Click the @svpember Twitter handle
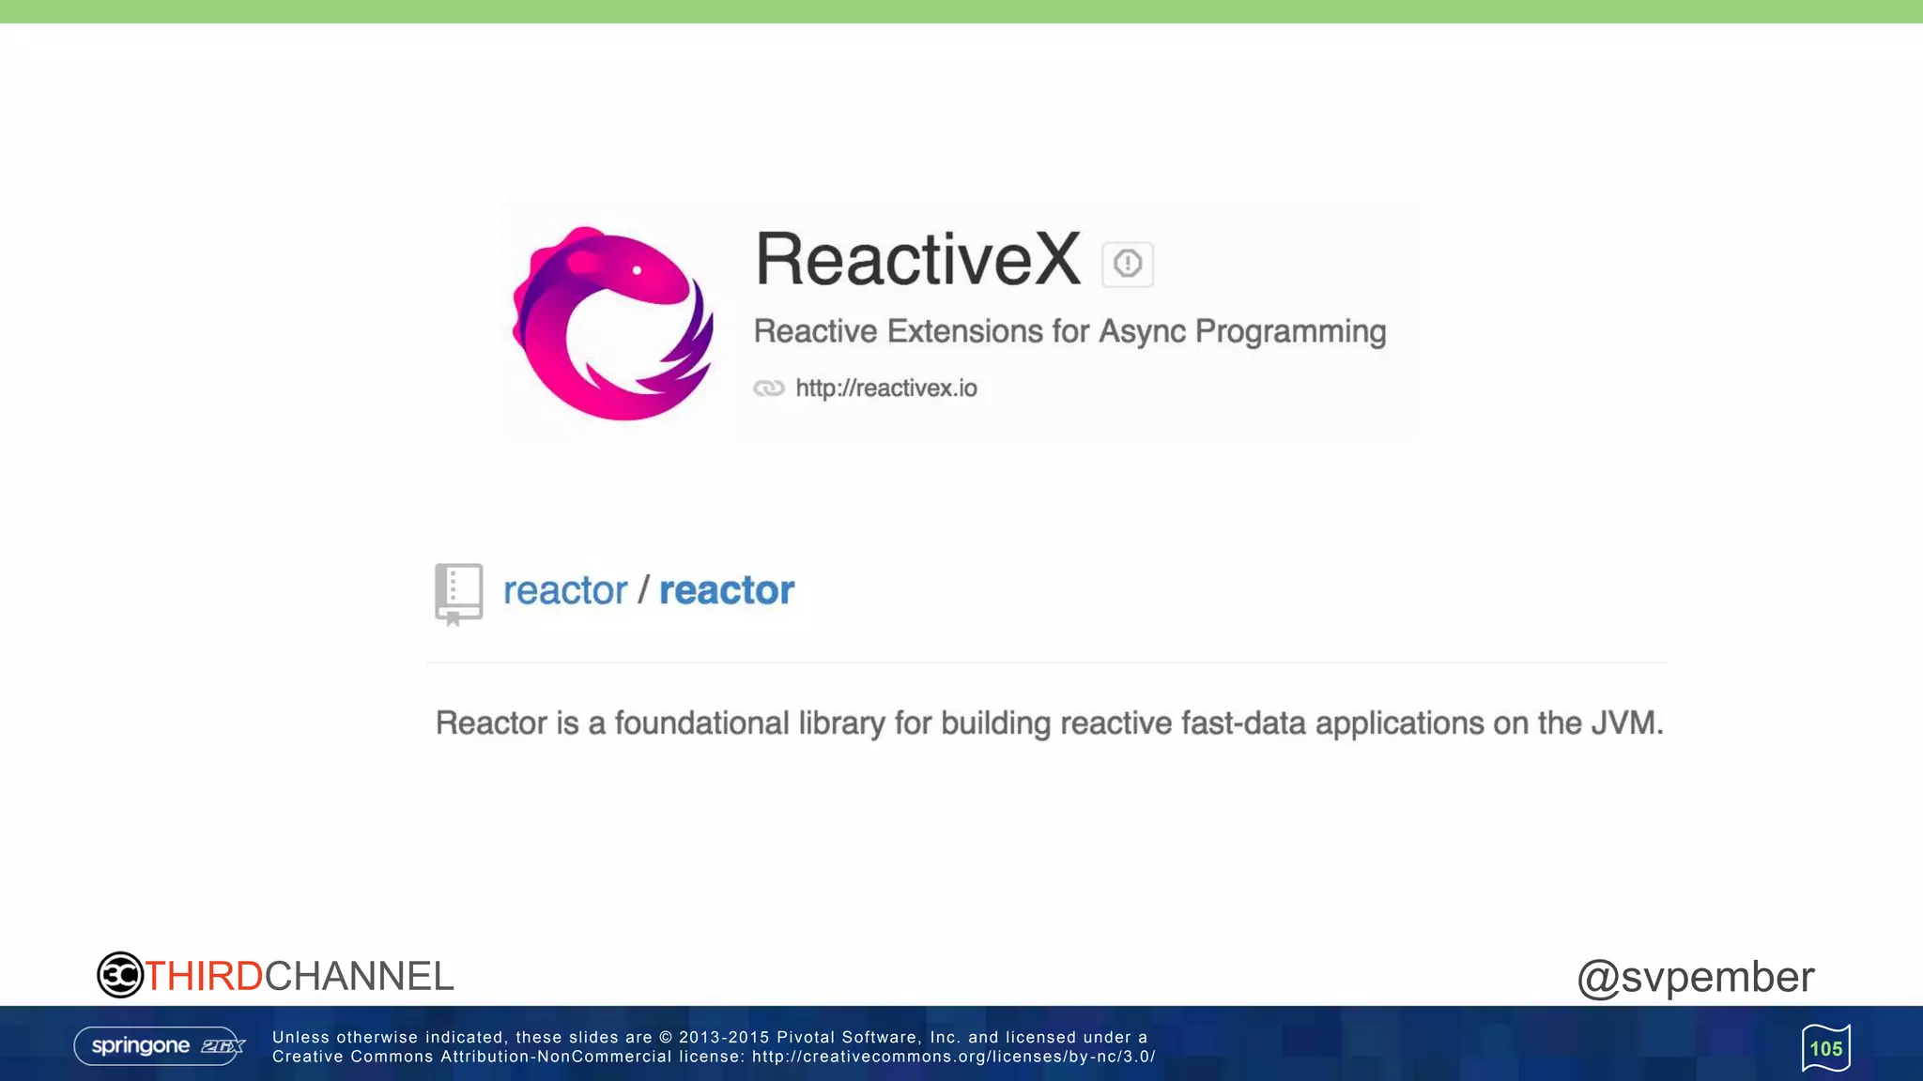1923x1081 pixels. (x=1695, y=977)
